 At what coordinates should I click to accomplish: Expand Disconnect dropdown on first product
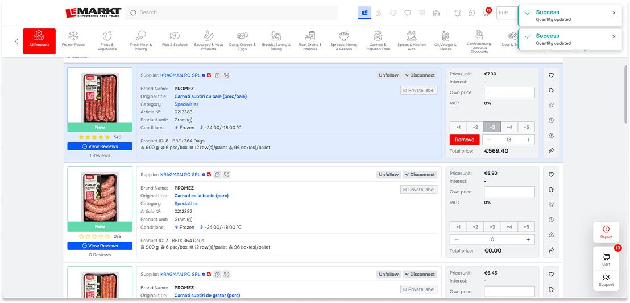pos(420,75)
